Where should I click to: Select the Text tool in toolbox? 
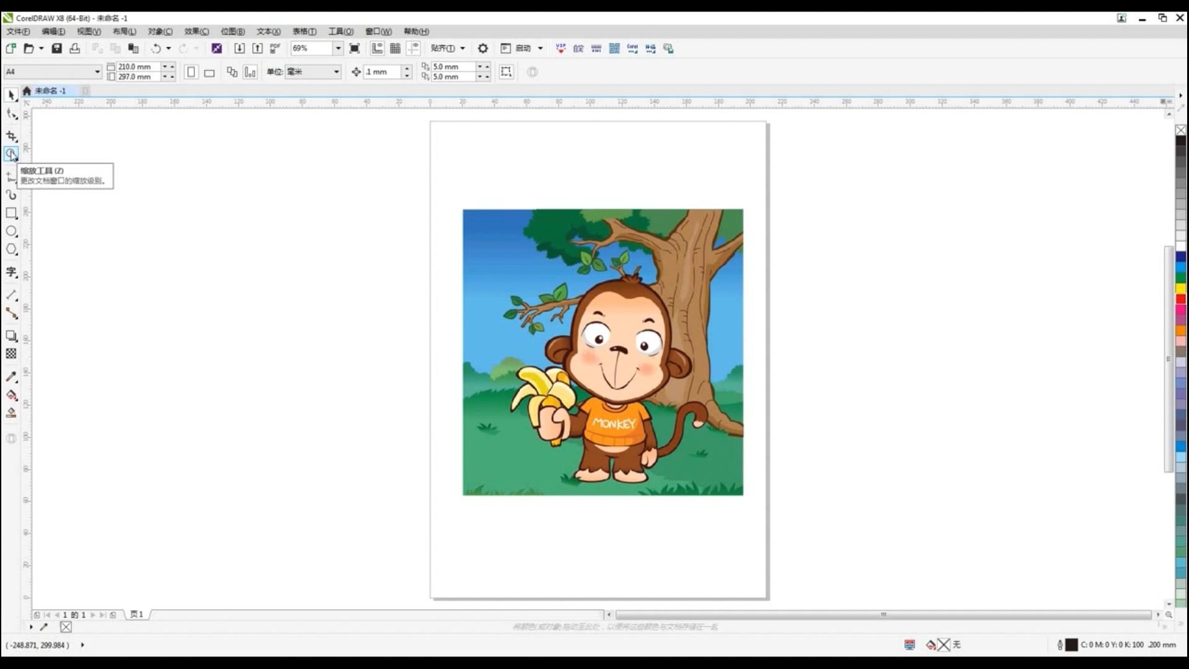tap(11, 272)
